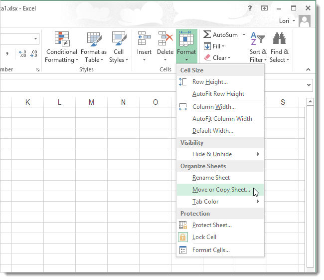Click the Delete cells icon
Image resolution: width=324 pixels, height=280 pixels.
(165, 39)
